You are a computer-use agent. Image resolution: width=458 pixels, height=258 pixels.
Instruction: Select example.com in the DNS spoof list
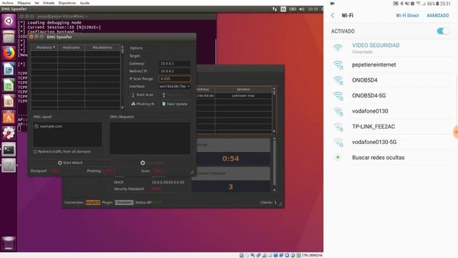51,126
